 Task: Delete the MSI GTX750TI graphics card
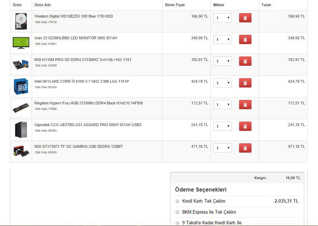245,148
